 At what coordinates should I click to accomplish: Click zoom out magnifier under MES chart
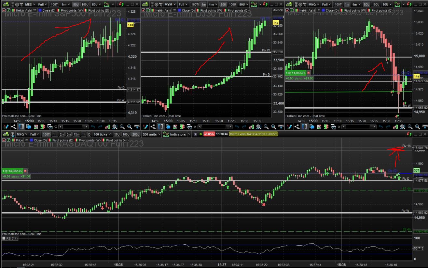pos(122,127)
